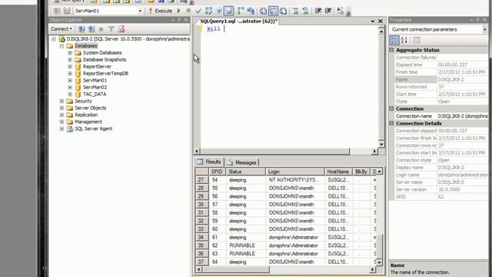Screen dimensions: 492x277
Task: Select the Management folder
Action: coord(88,122)
